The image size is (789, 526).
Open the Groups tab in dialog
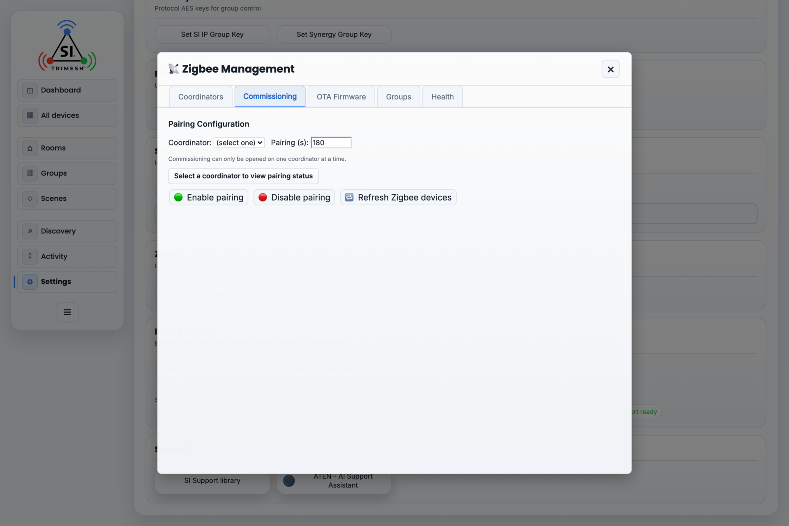pyautogui.click(x=399, y=97)
